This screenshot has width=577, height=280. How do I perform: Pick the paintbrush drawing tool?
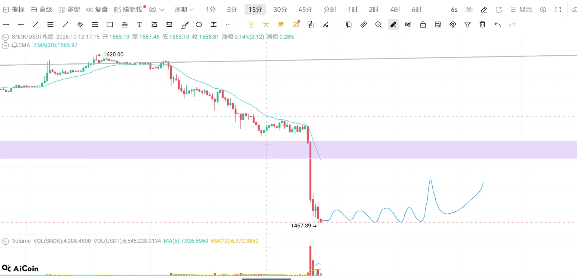pyautogui.click(x=184, y=25)
